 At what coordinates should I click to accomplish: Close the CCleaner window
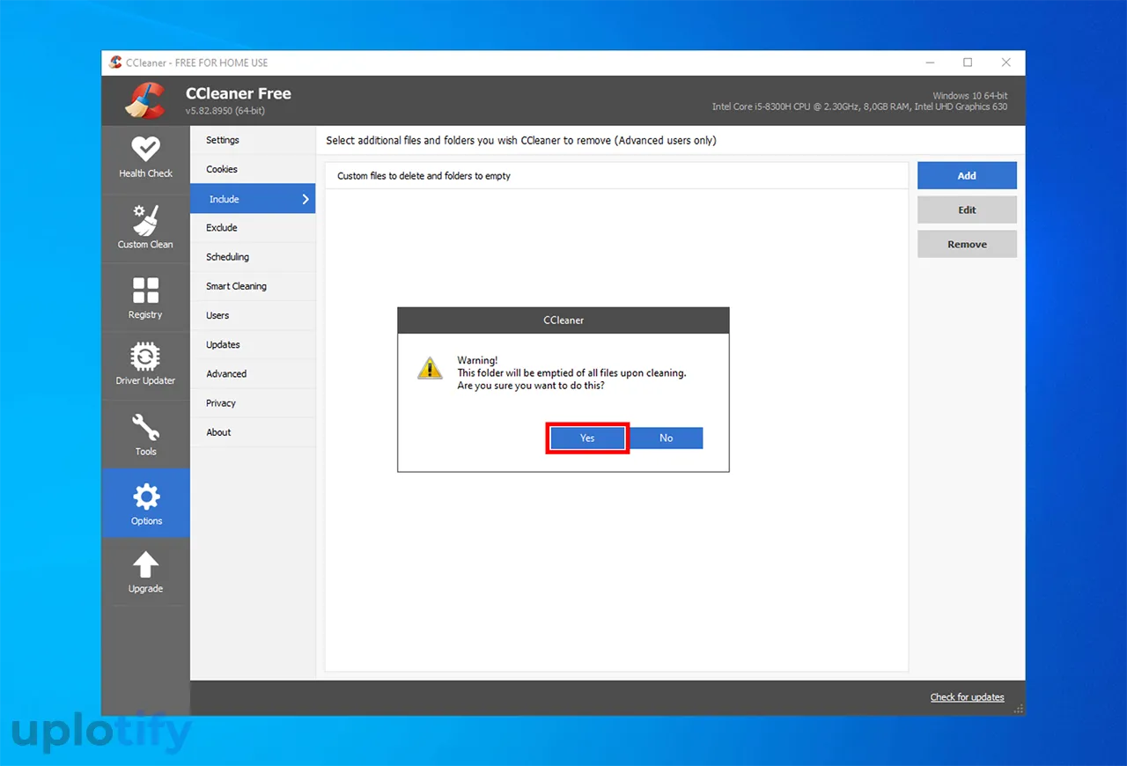[x=1006, y=63]
